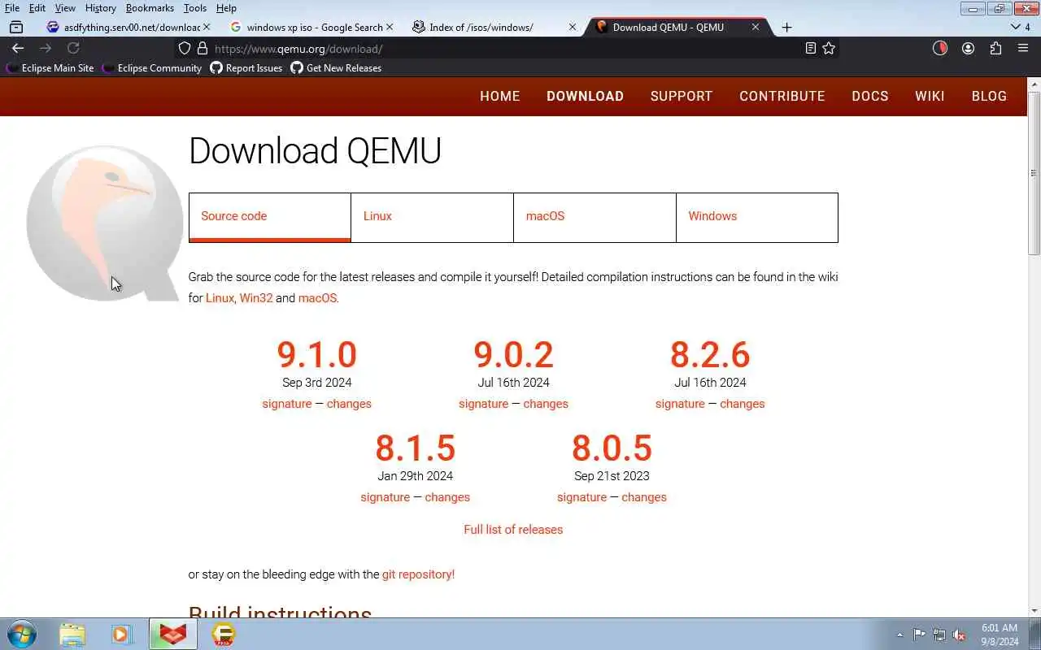
Task: Open File Explorer from the taskbar
Action: pyautogui.click(x=72, y=634)
